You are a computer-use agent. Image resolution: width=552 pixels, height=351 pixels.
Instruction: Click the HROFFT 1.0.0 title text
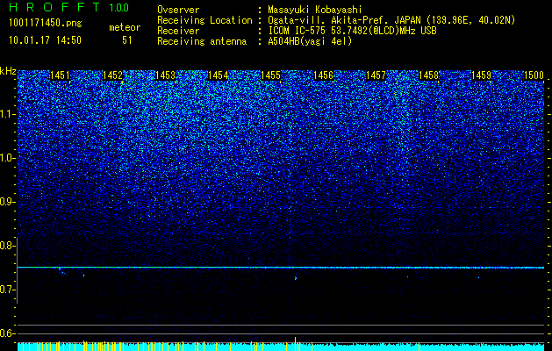[x=68, y=7]
